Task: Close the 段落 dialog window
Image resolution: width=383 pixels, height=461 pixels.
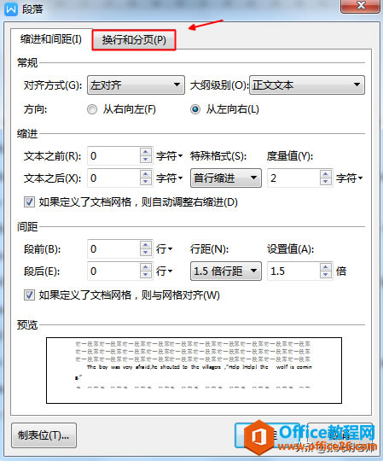Action: (360, 6)
